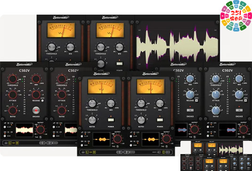Click SC HPF button on far-right blue-knob panel
This screenshot has height=171, width=252.
pos(208,127)
